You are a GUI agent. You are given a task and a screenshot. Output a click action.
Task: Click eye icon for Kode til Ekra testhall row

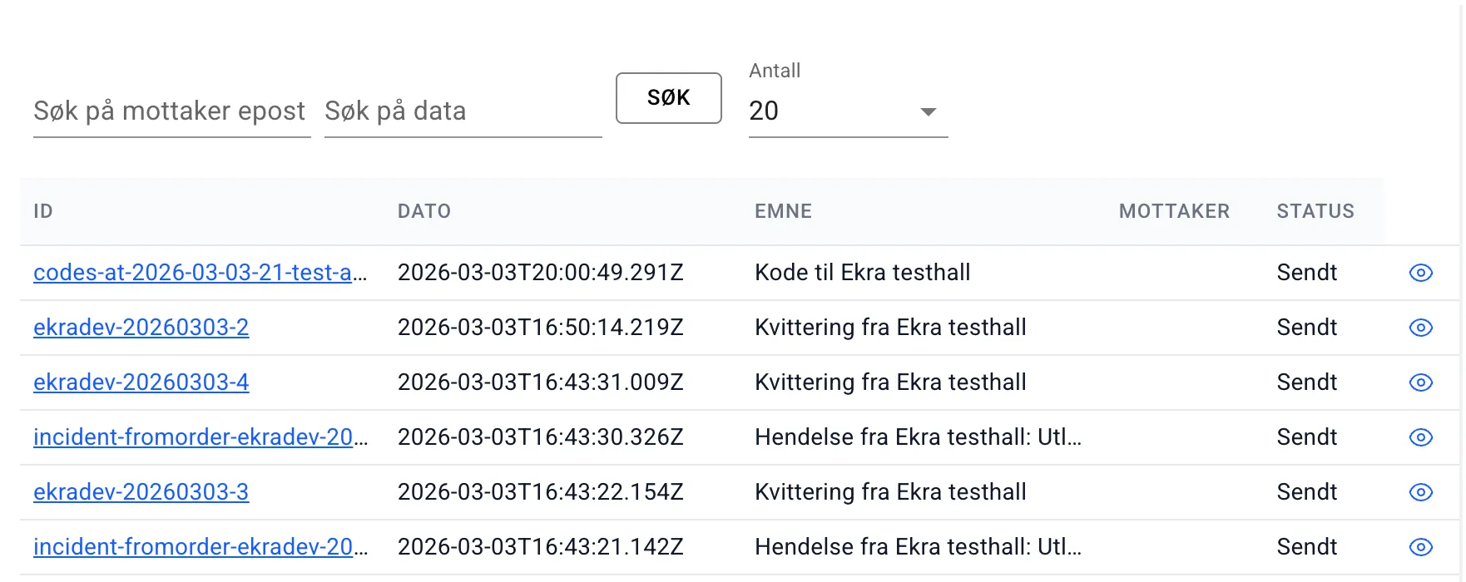click(1420, 273)
